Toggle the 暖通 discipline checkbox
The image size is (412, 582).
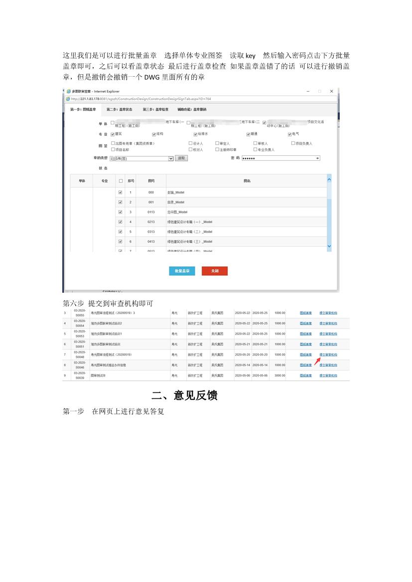pos(248,134)
